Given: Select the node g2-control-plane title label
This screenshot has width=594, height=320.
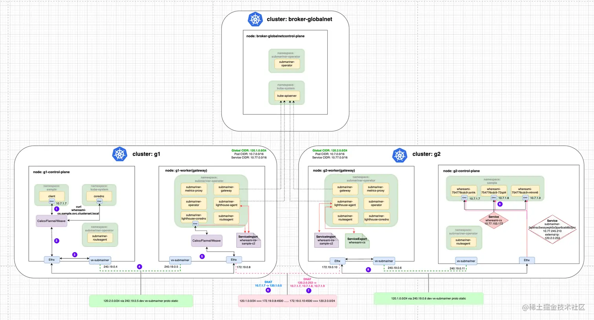Looking at the screenshot, I should 461,171.
